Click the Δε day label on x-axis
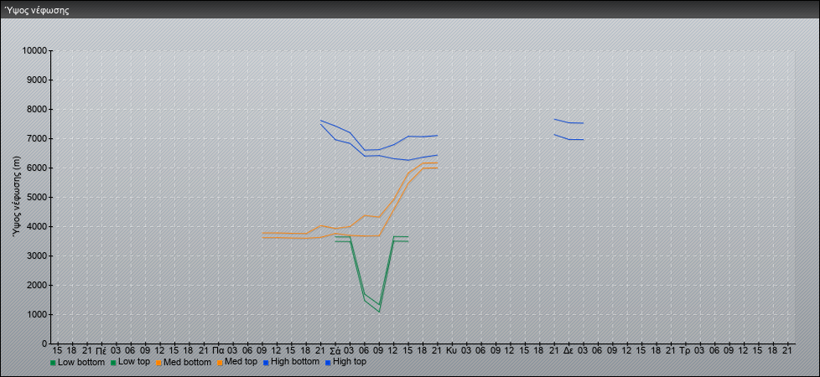 [569, 350]
